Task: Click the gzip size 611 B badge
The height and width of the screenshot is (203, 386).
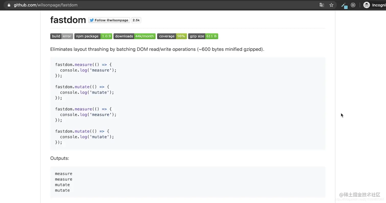Action: tap(203, 36)
